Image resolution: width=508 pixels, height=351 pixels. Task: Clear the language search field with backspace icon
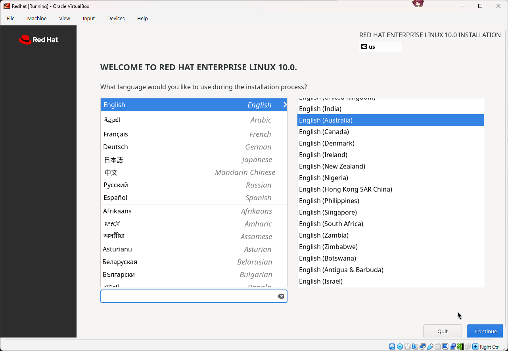[281, 296]
